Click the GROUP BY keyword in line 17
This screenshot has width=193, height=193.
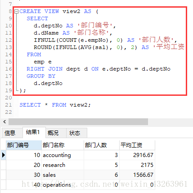[41, 76]
